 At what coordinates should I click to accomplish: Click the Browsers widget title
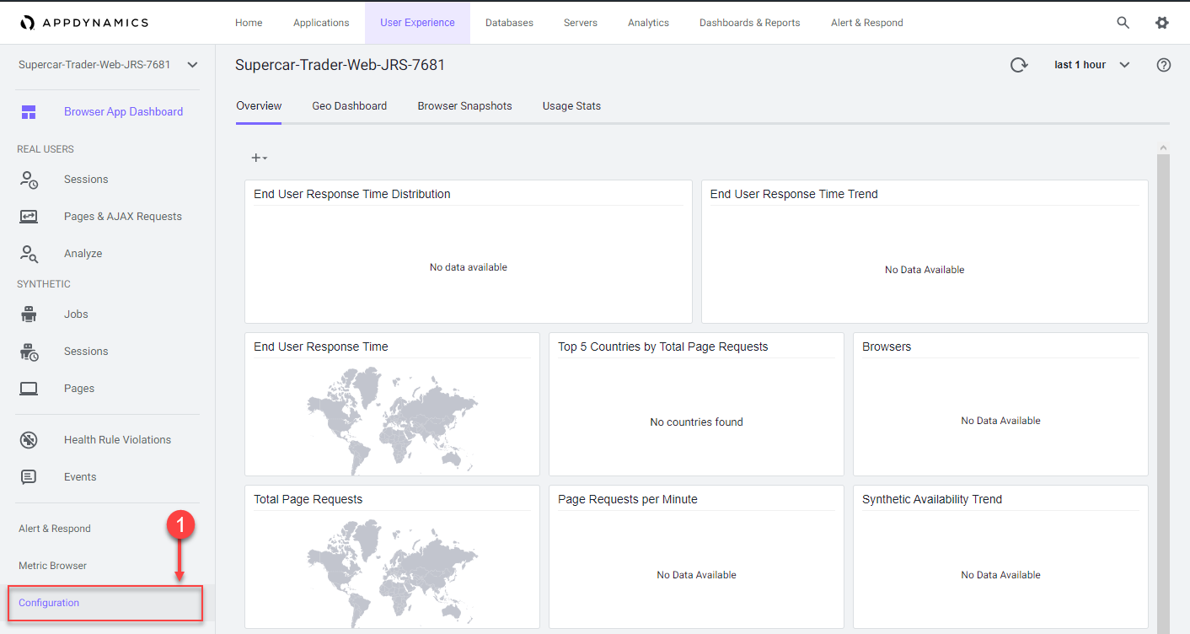[x=887, y=347]
